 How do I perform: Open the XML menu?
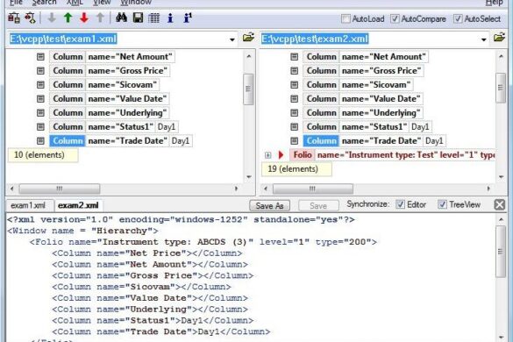[x=75, y=3]
